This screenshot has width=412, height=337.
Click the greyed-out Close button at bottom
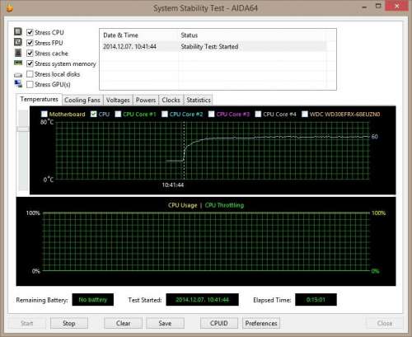click(x=385, y=323)
